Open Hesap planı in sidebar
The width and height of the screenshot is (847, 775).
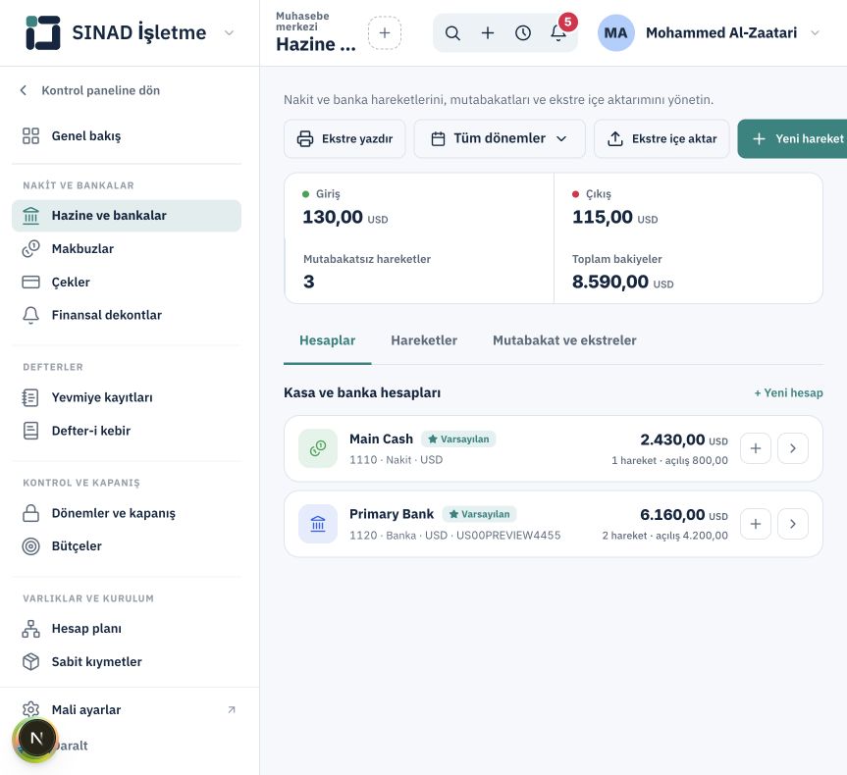tap(127, 629)
